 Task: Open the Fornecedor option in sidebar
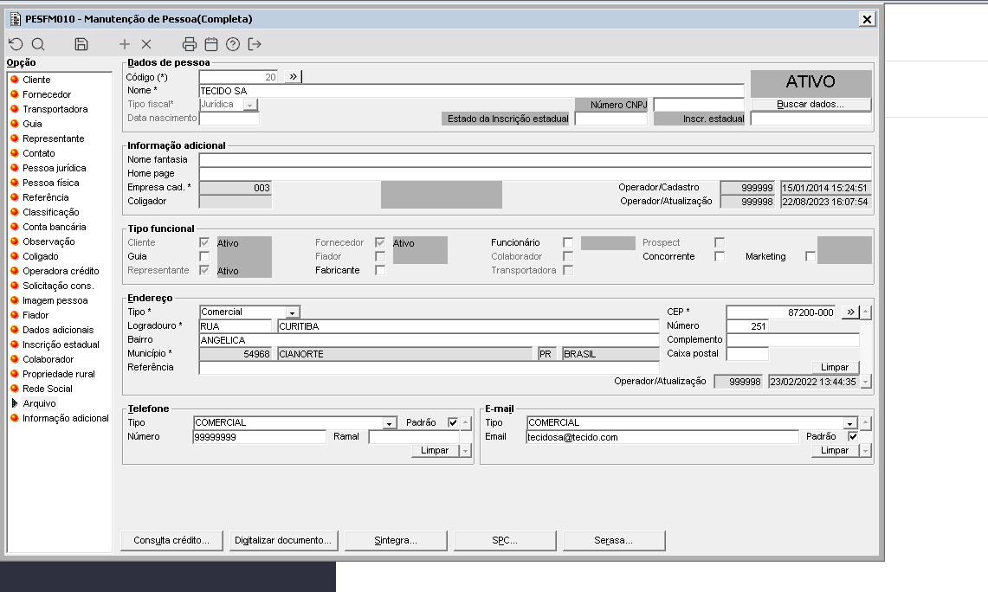click(47, 94)
